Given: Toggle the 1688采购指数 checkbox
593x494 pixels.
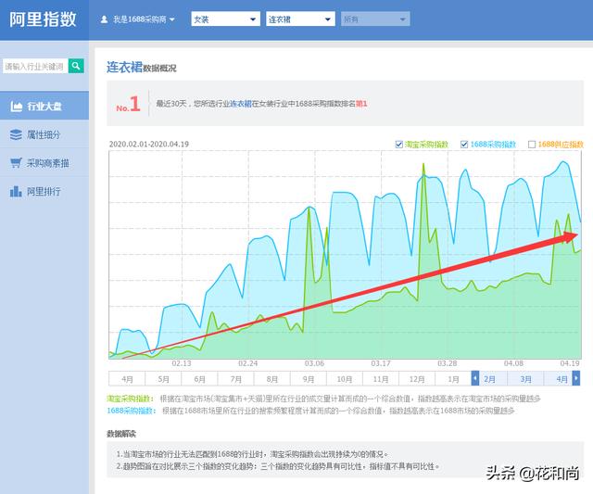Looking at the screenshot, I should (x=464, y=144).
